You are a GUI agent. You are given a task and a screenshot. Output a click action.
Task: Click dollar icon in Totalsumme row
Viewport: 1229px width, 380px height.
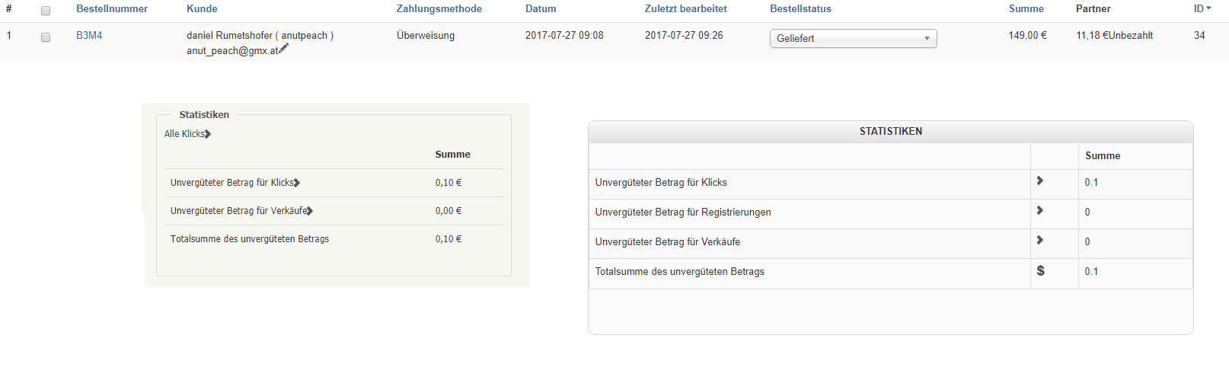1041,270
